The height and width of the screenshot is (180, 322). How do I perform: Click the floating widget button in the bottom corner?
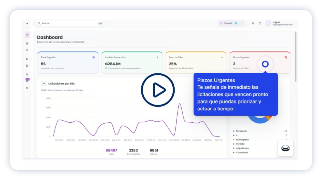point(285,148)
